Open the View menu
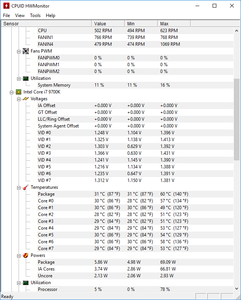241x300 pixels. pos(20,16)
